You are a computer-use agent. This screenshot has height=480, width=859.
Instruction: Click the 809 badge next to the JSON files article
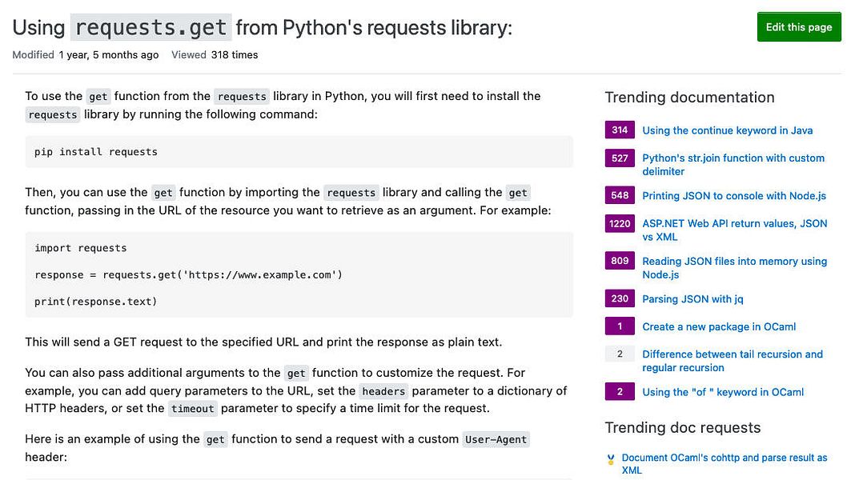tap(618, 261)
